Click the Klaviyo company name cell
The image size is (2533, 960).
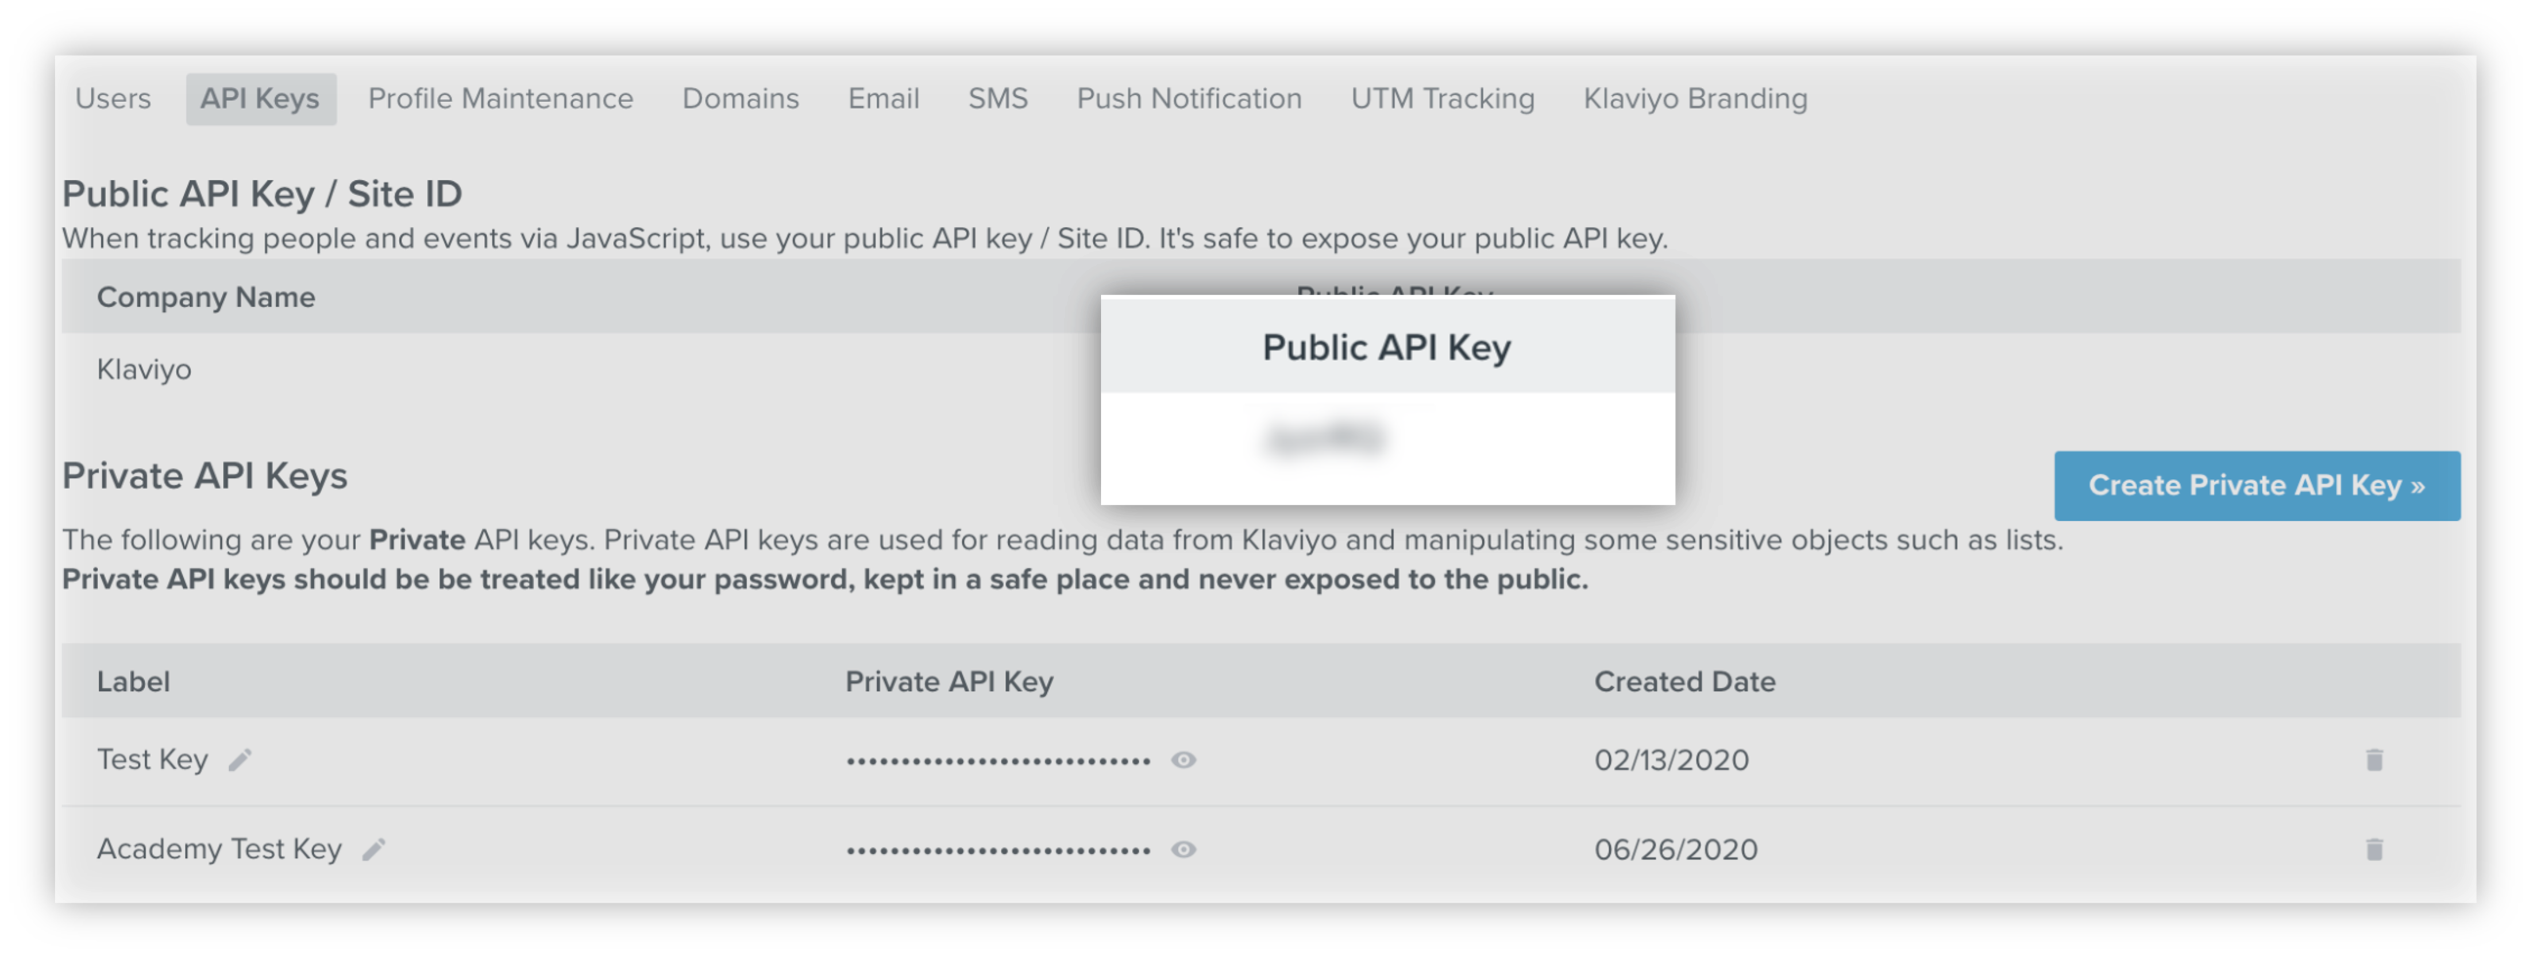[144, 369]
